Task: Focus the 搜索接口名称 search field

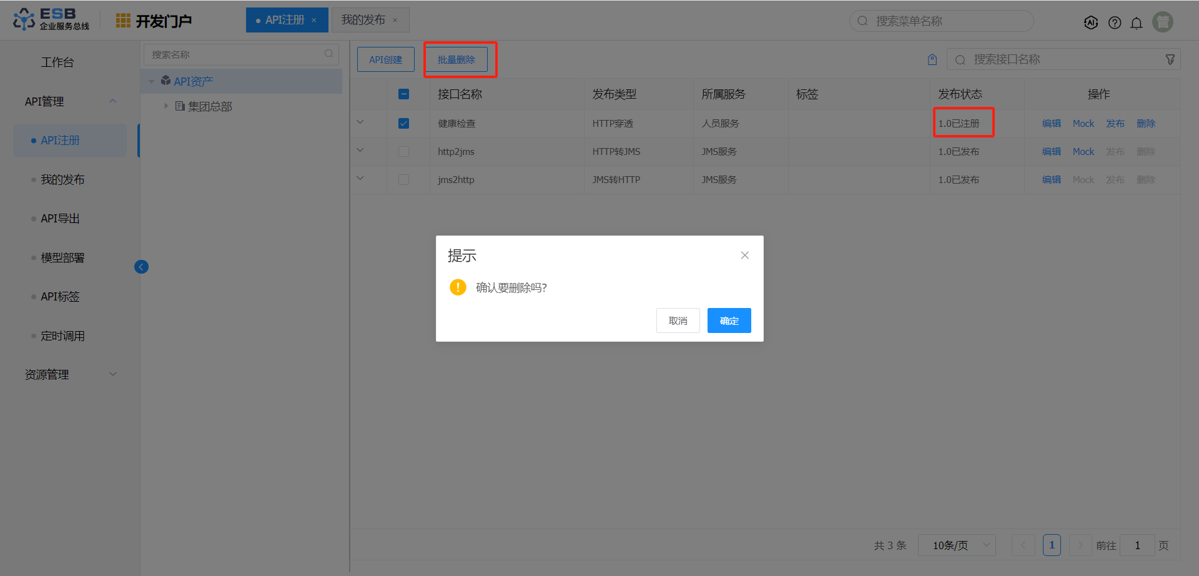Action: click(x=1063, y=59)
